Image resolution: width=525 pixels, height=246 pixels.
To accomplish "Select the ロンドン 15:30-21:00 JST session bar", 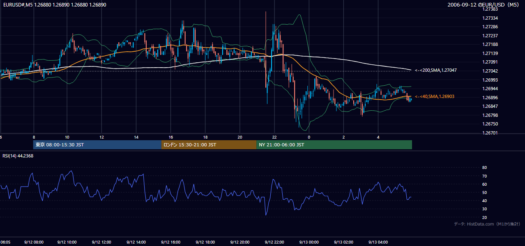I will [209, 145].
